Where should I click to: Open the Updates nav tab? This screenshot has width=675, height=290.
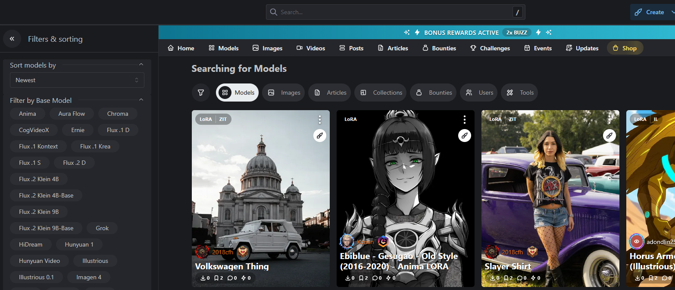click(582, 48)
